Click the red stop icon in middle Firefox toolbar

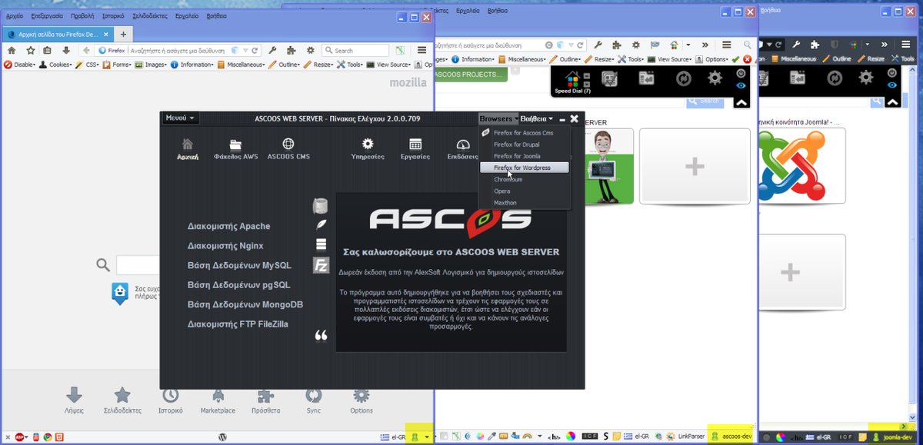click(748, 59)
